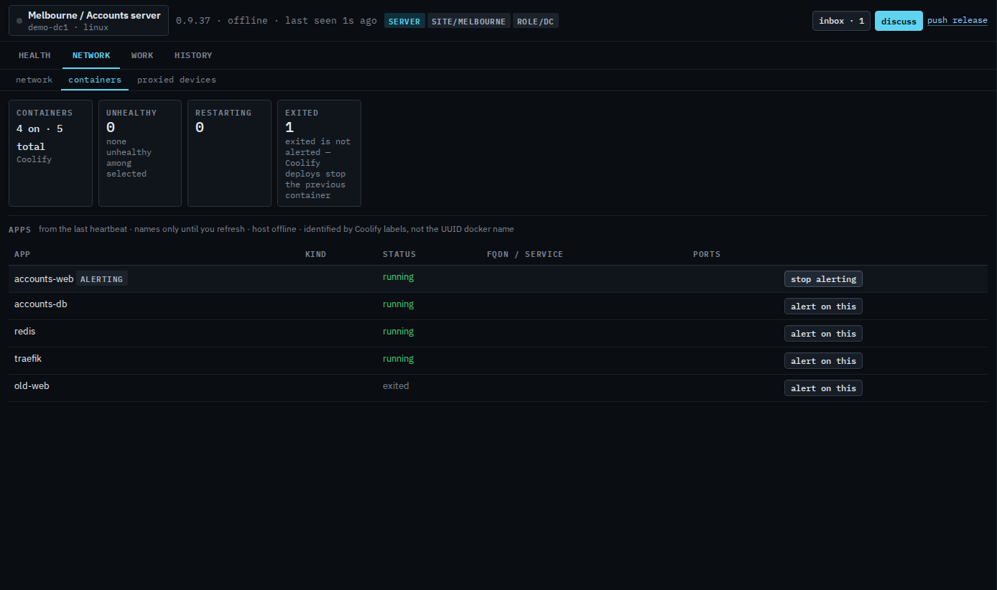This screenshot has width=997, height=590.
Task: Enable alert on this for redis
Action: 823,334
